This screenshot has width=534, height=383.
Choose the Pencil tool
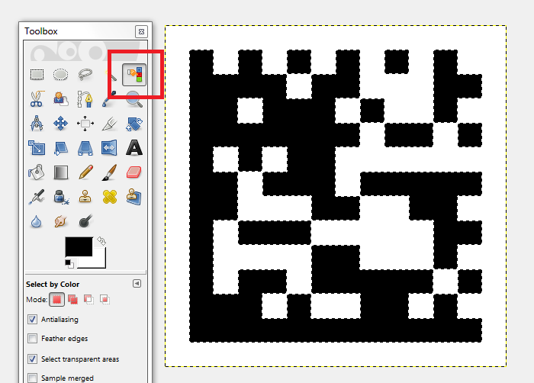pos(85,172)
